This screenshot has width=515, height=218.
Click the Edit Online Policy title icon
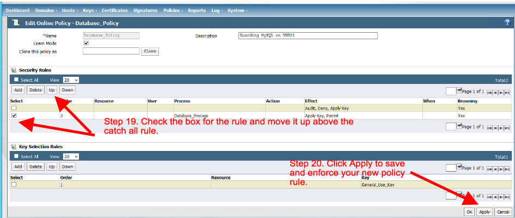pos(16,23)
